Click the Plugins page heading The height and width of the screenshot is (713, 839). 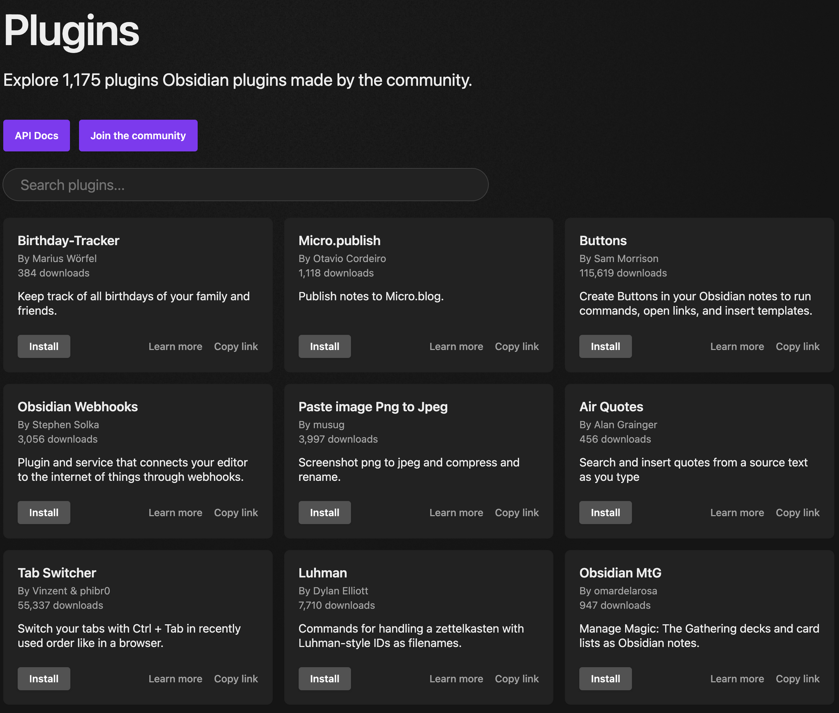coord(71,31)
